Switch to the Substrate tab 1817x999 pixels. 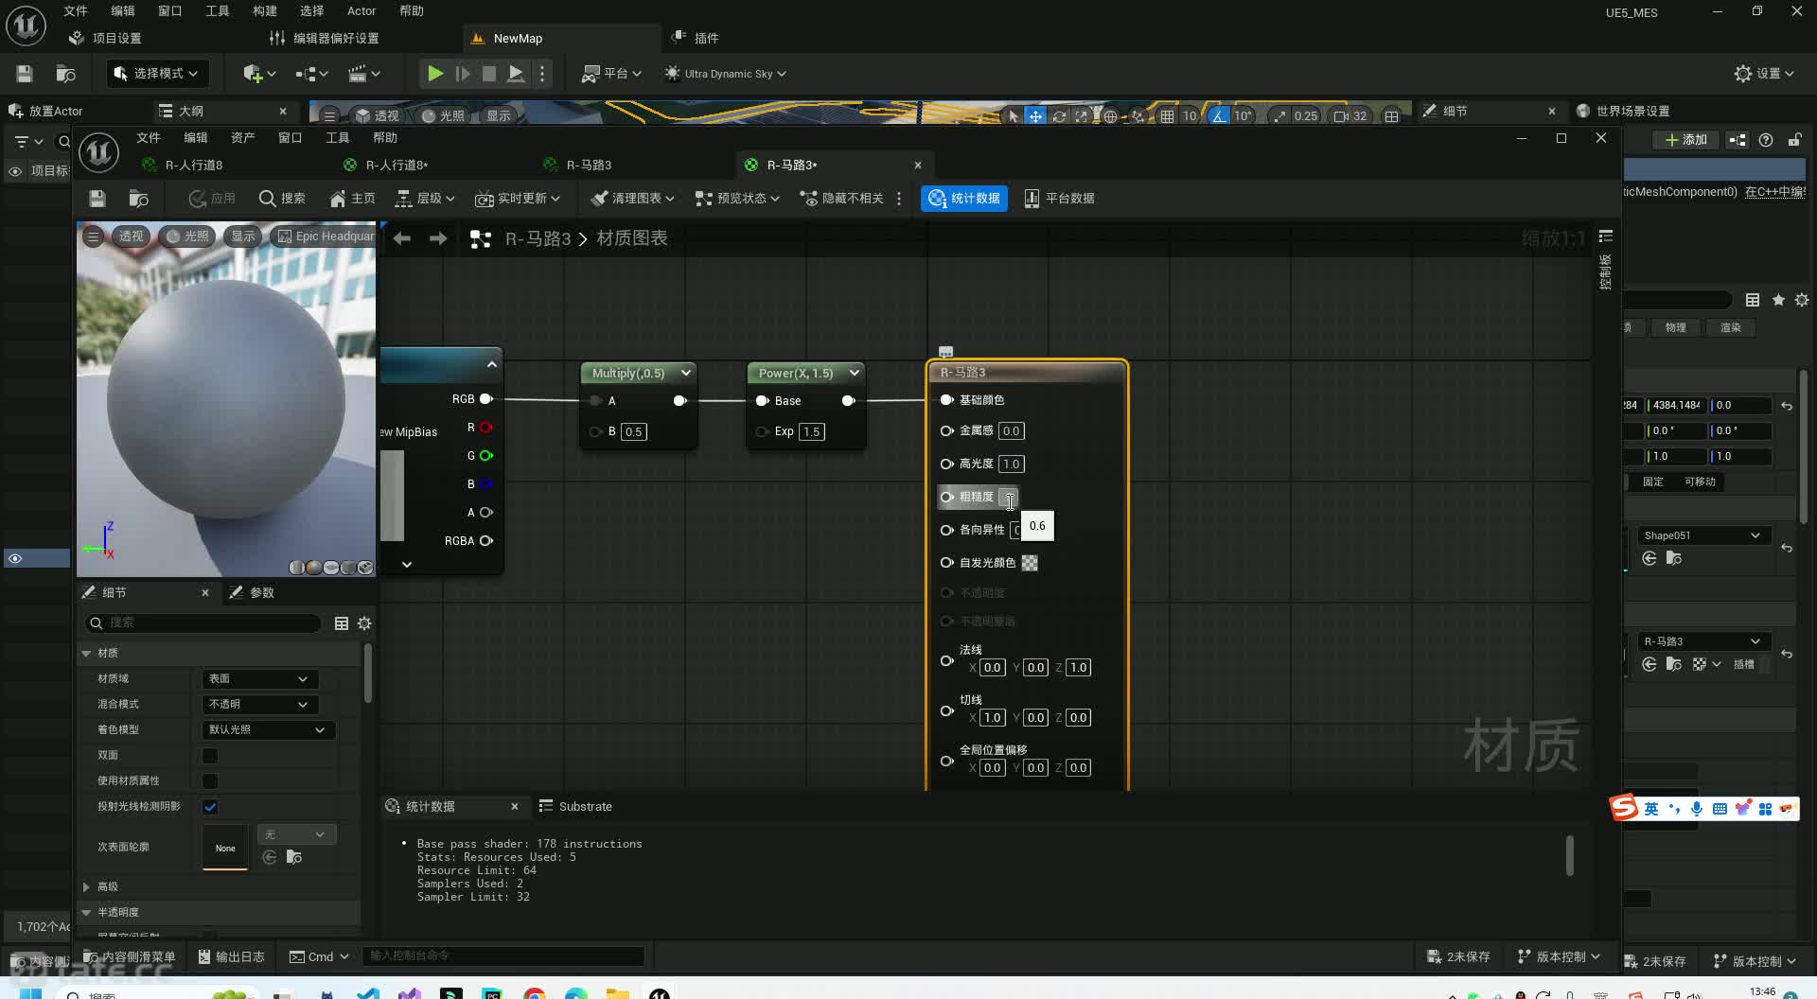pyautogui.click(x=575, y=806)
